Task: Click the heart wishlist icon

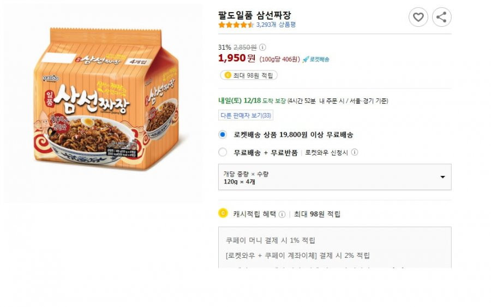Action: pyautogui.click(x=418, y=17)
